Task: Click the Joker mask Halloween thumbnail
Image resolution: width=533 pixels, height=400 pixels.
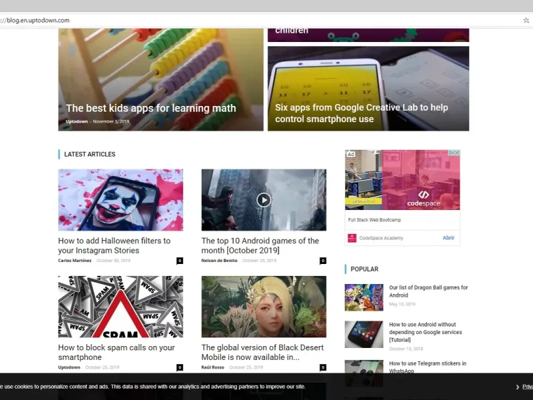Action: (x=121, y=200)
